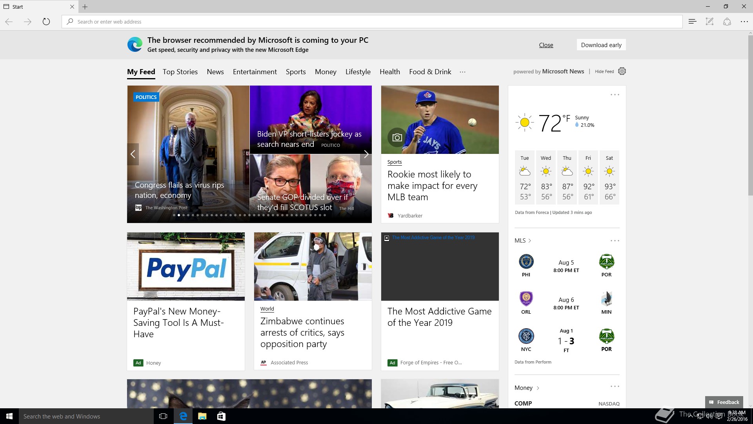Select Wednesday forecast in weather card
This screenshot has height=424, width=753.
coord(546,177)
